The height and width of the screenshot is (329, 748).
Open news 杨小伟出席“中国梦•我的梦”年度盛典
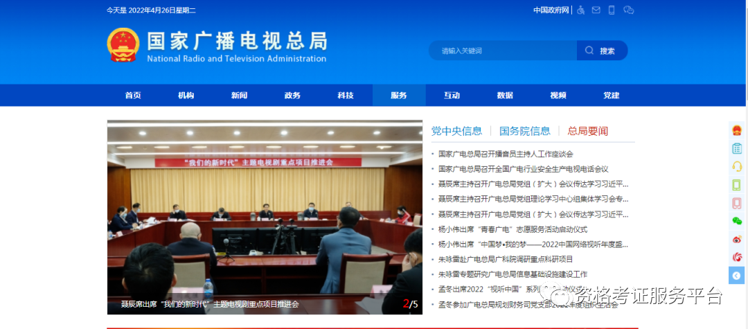[x=533, y=244]
